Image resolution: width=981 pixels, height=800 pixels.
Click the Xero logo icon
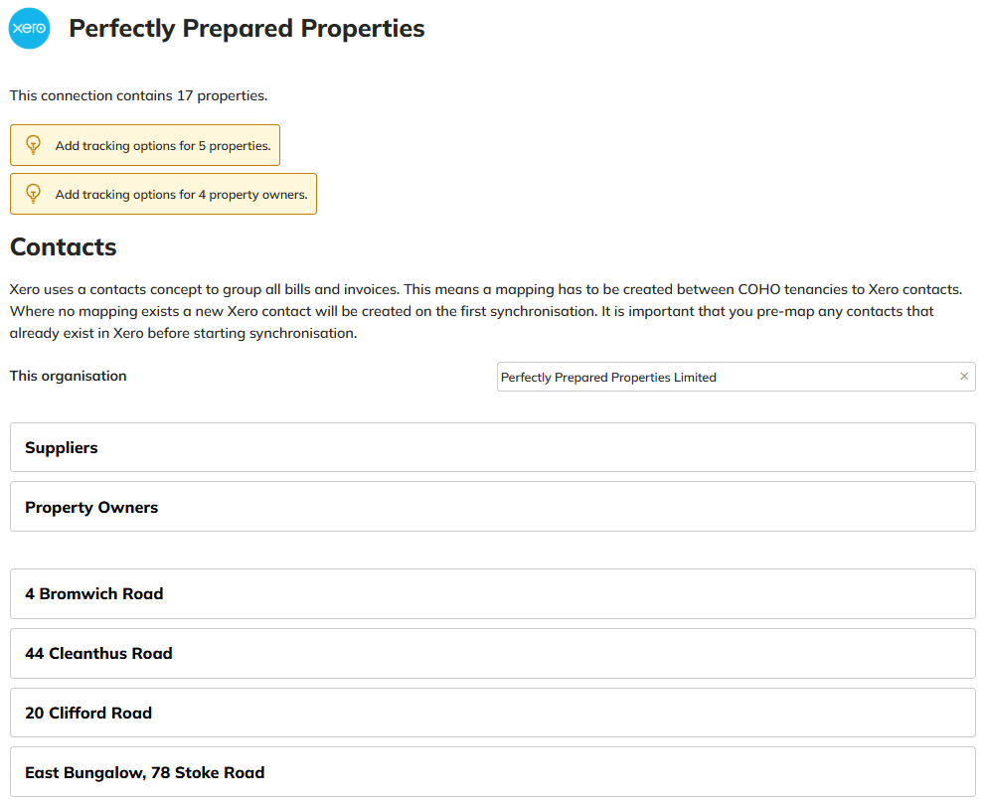[x=29, y=29]
